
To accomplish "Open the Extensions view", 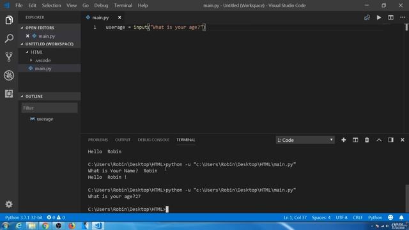I will coord(9,94).
